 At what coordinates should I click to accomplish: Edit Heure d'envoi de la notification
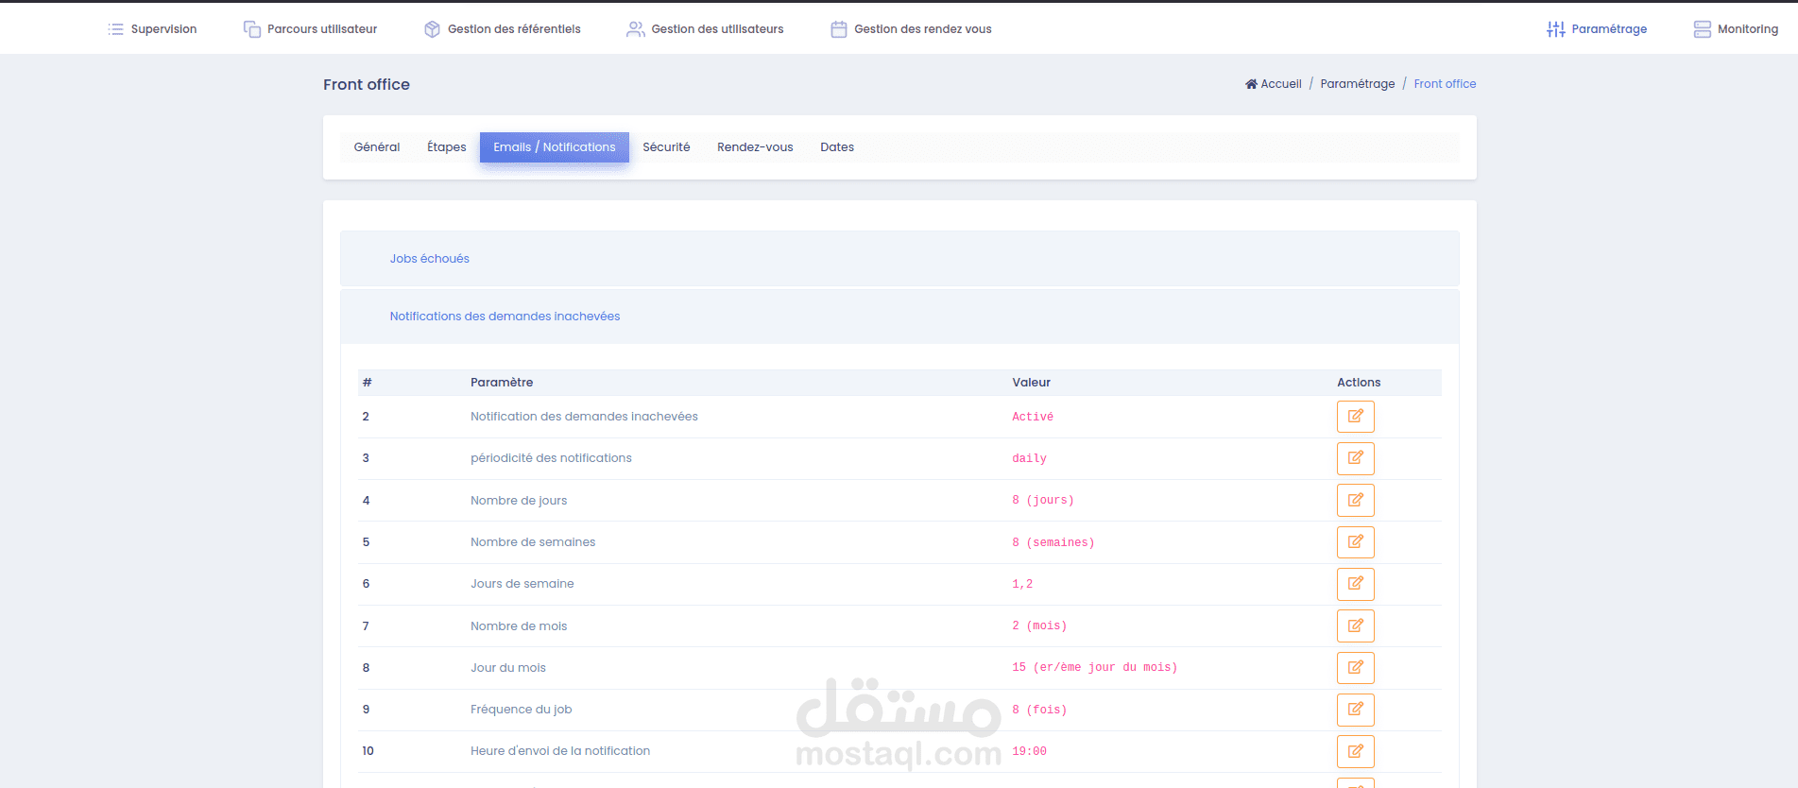point(1355,751)
